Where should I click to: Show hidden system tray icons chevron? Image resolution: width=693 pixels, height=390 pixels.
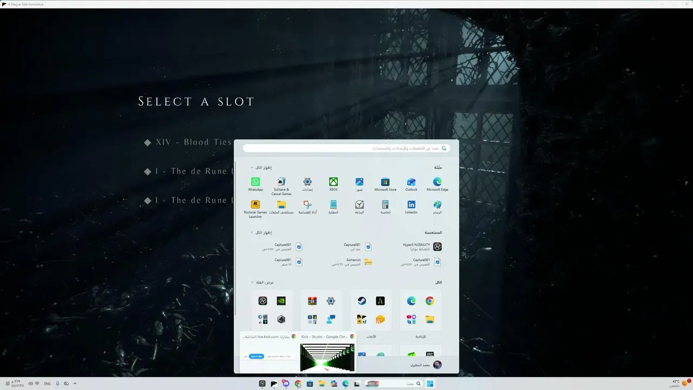[75, 383]
